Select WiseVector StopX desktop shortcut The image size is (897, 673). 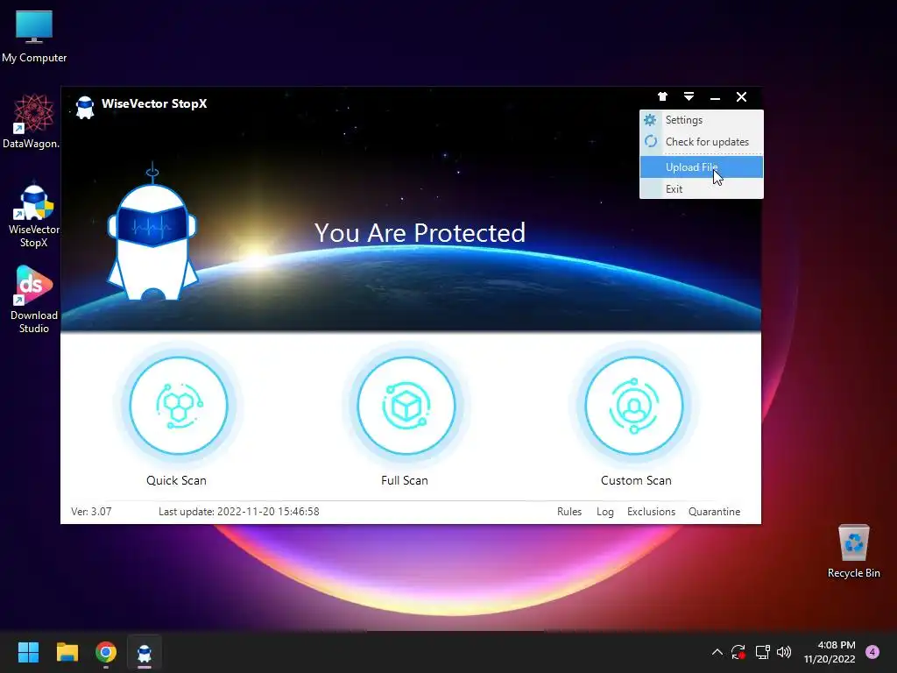pyautogui.click(x=34, y=216)
